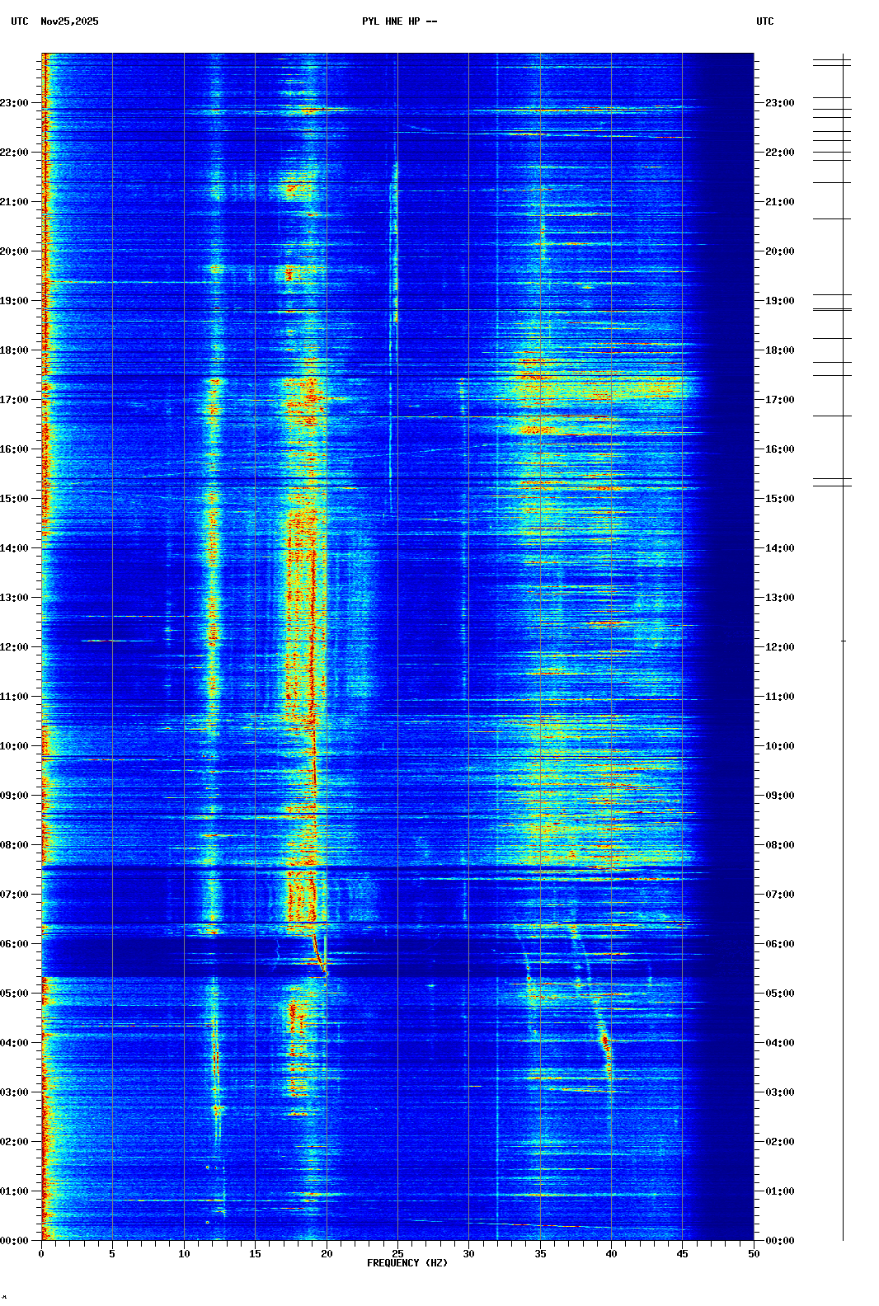Select the 23:00 label on left axis
The width and height of the screenshot is (879, 1306).
pos(14,103)
